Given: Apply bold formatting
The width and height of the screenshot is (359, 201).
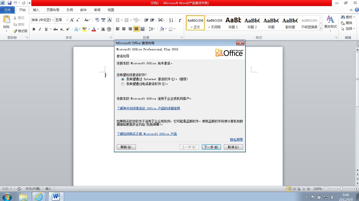Looking at the screenshot, I should [x=34, y=29].
